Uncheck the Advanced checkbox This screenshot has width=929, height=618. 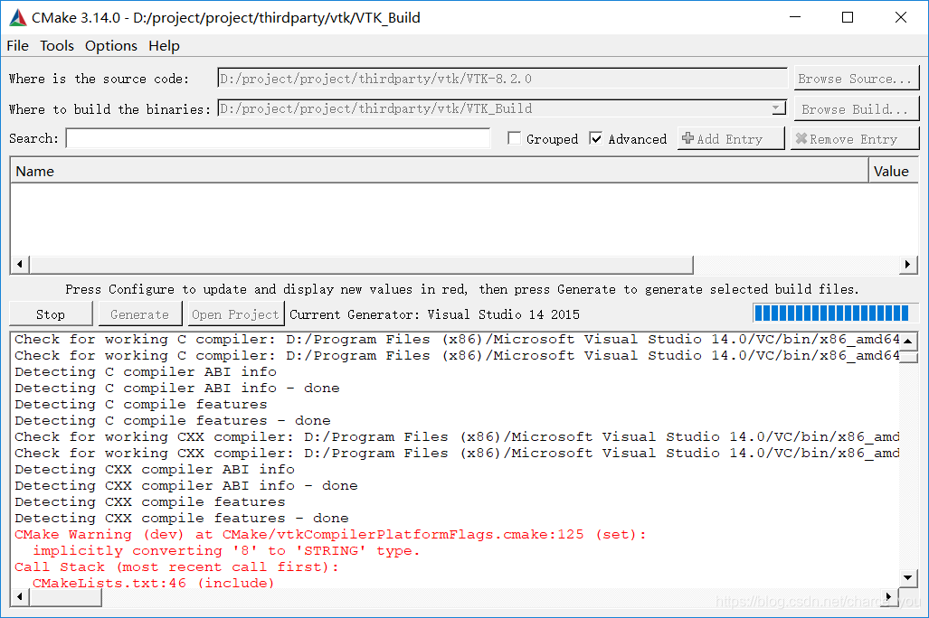click(596, 138)
